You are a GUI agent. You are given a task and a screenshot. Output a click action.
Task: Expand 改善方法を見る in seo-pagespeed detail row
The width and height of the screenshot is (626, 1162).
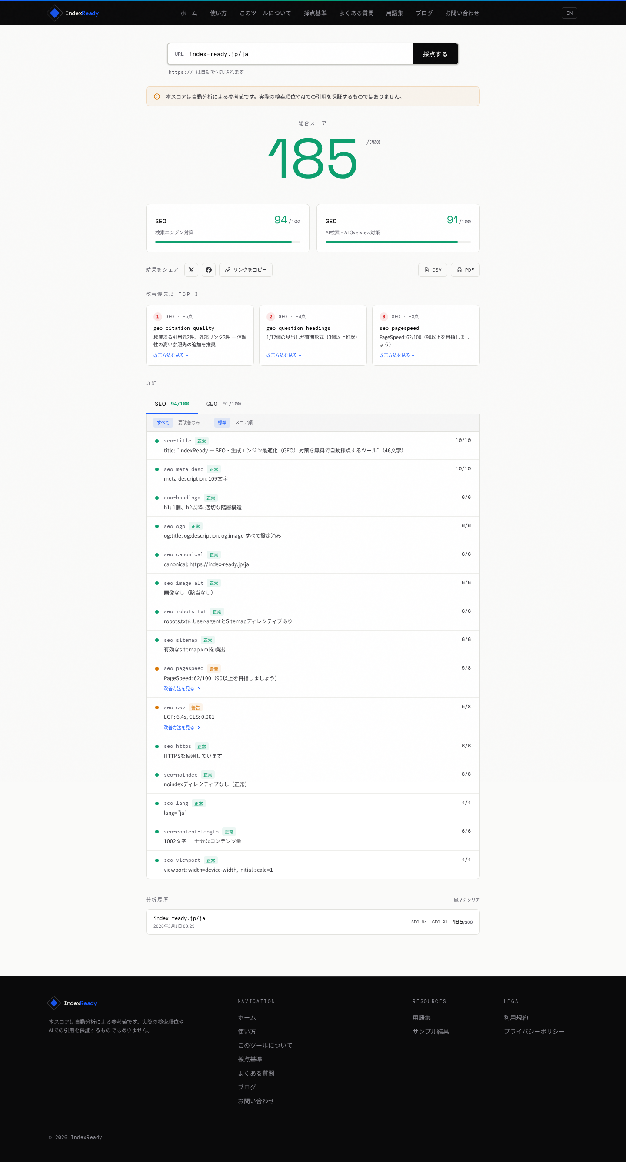(x=182, y=689)
